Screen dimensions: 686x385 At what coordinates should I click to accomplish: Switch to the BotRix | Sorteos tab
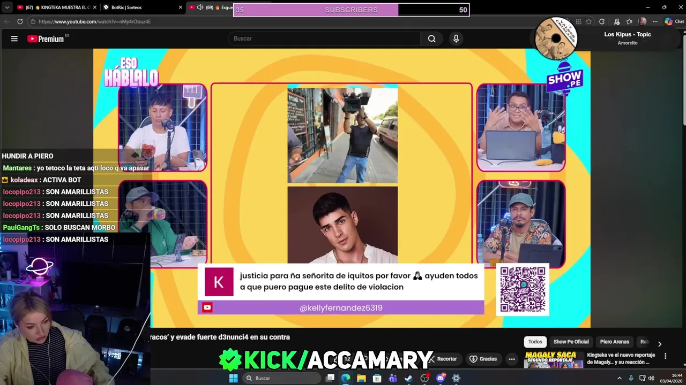[x=137, y=7]
